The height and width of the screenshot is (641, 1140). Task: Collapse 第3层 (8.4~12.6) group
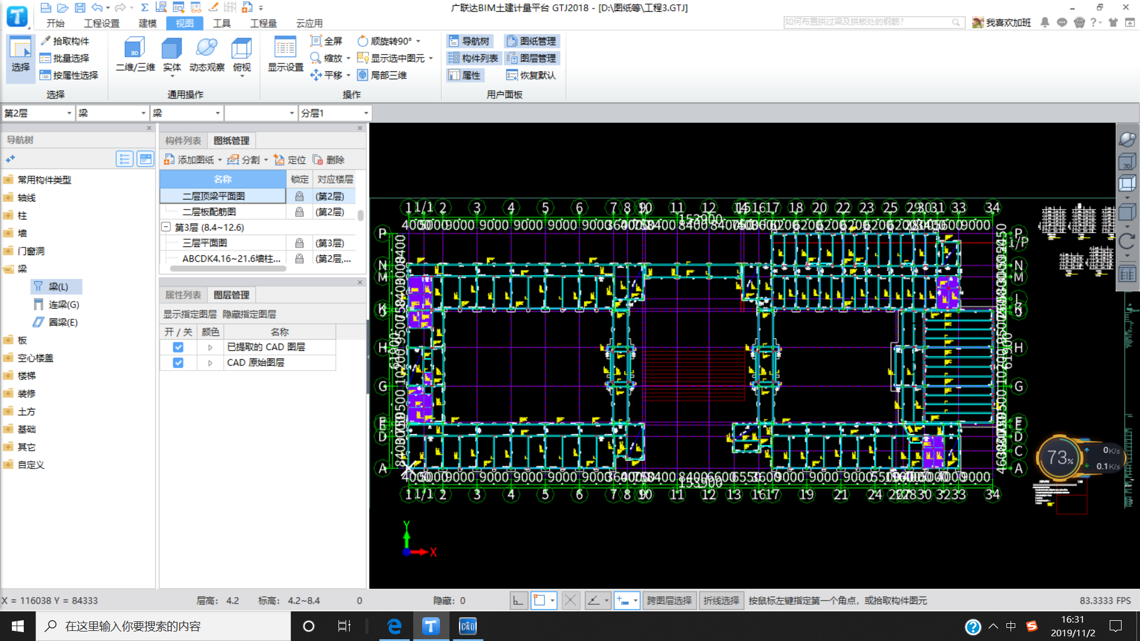[166, 227]
